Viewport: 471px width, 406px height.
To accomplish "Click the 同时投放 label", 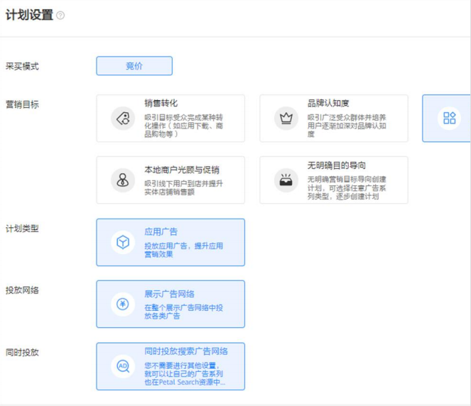I will click(22, 352).
